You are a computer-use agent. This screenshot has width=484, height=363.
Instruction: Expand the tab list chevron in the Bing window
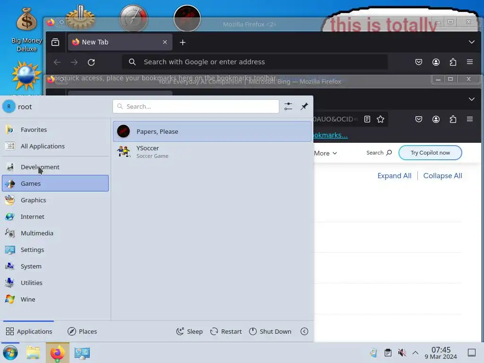pos(471,99)
